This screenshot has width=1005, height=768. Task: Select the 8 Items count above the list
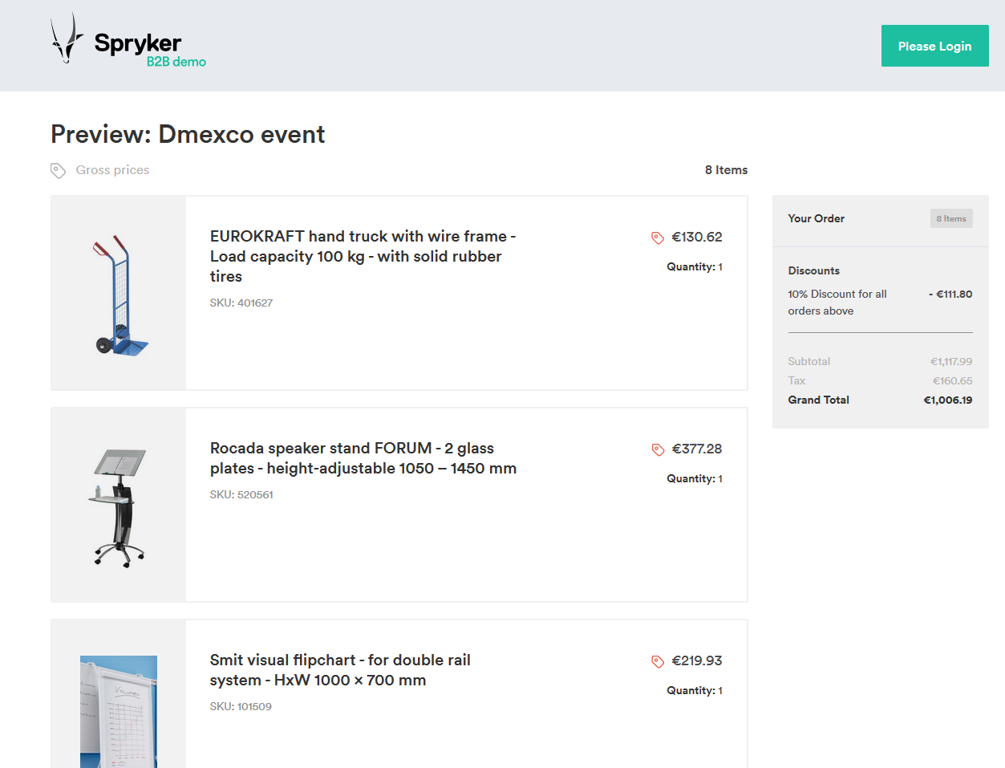point(726,170)
